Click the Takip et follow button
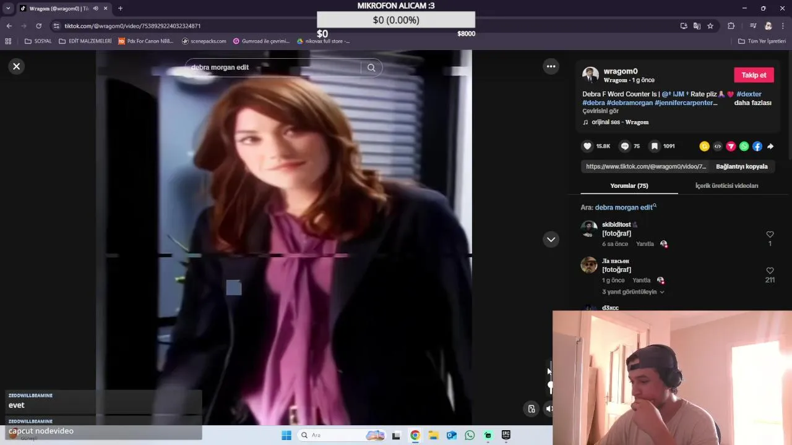This screenshot has width=792, height=445. pyautogui.click(x=754, y=75)
